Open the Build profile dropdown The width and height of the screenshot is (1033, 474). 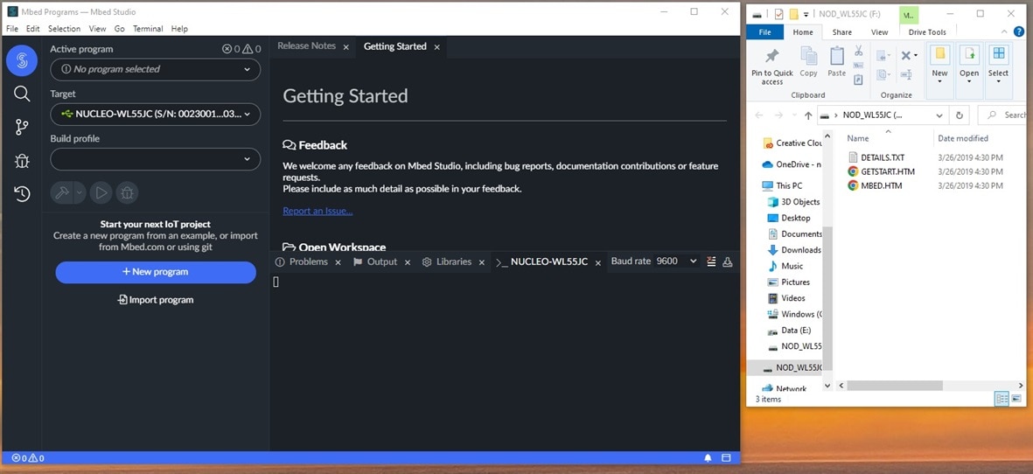(x=156, y=158)
